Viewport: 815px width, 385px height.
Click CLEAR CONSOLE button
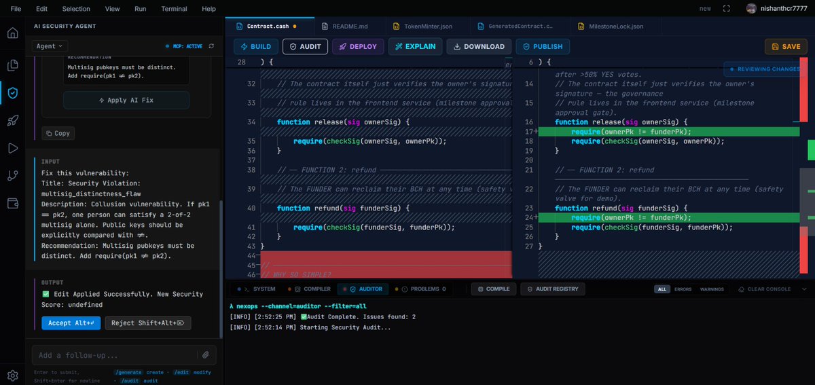click(x=765, y=289)
